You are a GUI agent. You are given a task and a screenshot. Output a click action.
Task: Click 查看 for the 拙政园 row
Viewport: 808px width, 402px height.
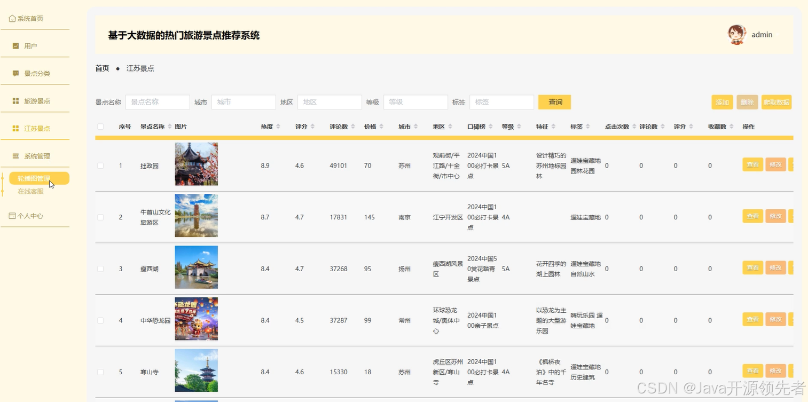click(752, 164)
